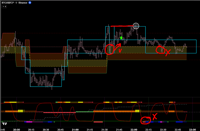Click the 22:15 label on the time axis
Screen dimensions: 200x131
[148, 129]
